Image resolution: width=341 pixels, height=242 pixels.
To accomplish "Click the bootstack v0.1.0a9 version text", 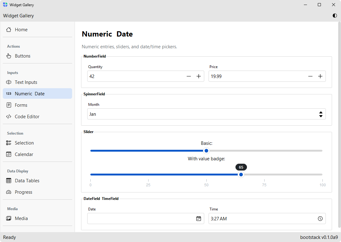I will [x=319, y=237].
